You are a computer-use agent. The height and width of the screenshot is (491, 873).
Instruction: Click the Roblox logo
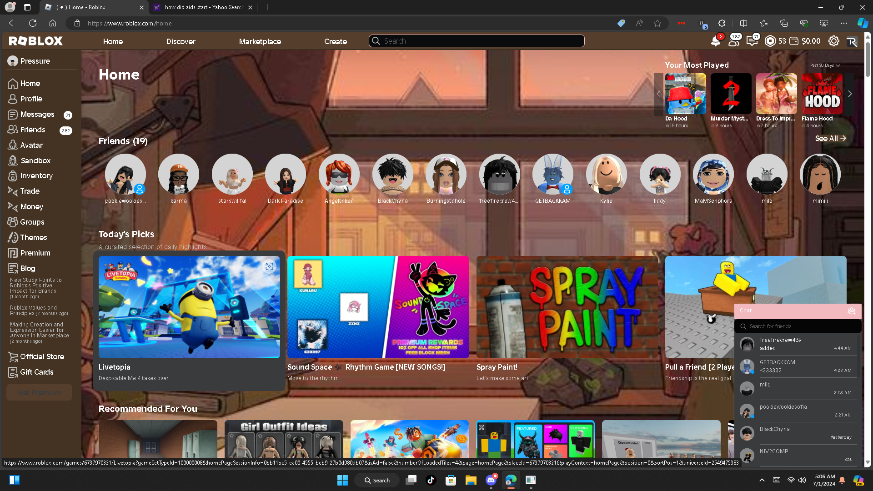(35, 41)
